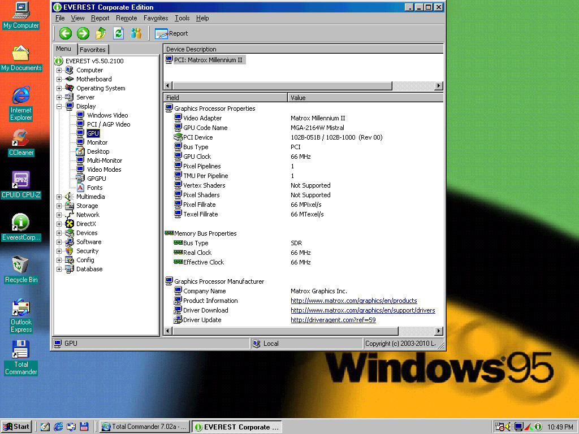Open the Report menu
Screen dimensions: 579x434
tap(100, 18)
